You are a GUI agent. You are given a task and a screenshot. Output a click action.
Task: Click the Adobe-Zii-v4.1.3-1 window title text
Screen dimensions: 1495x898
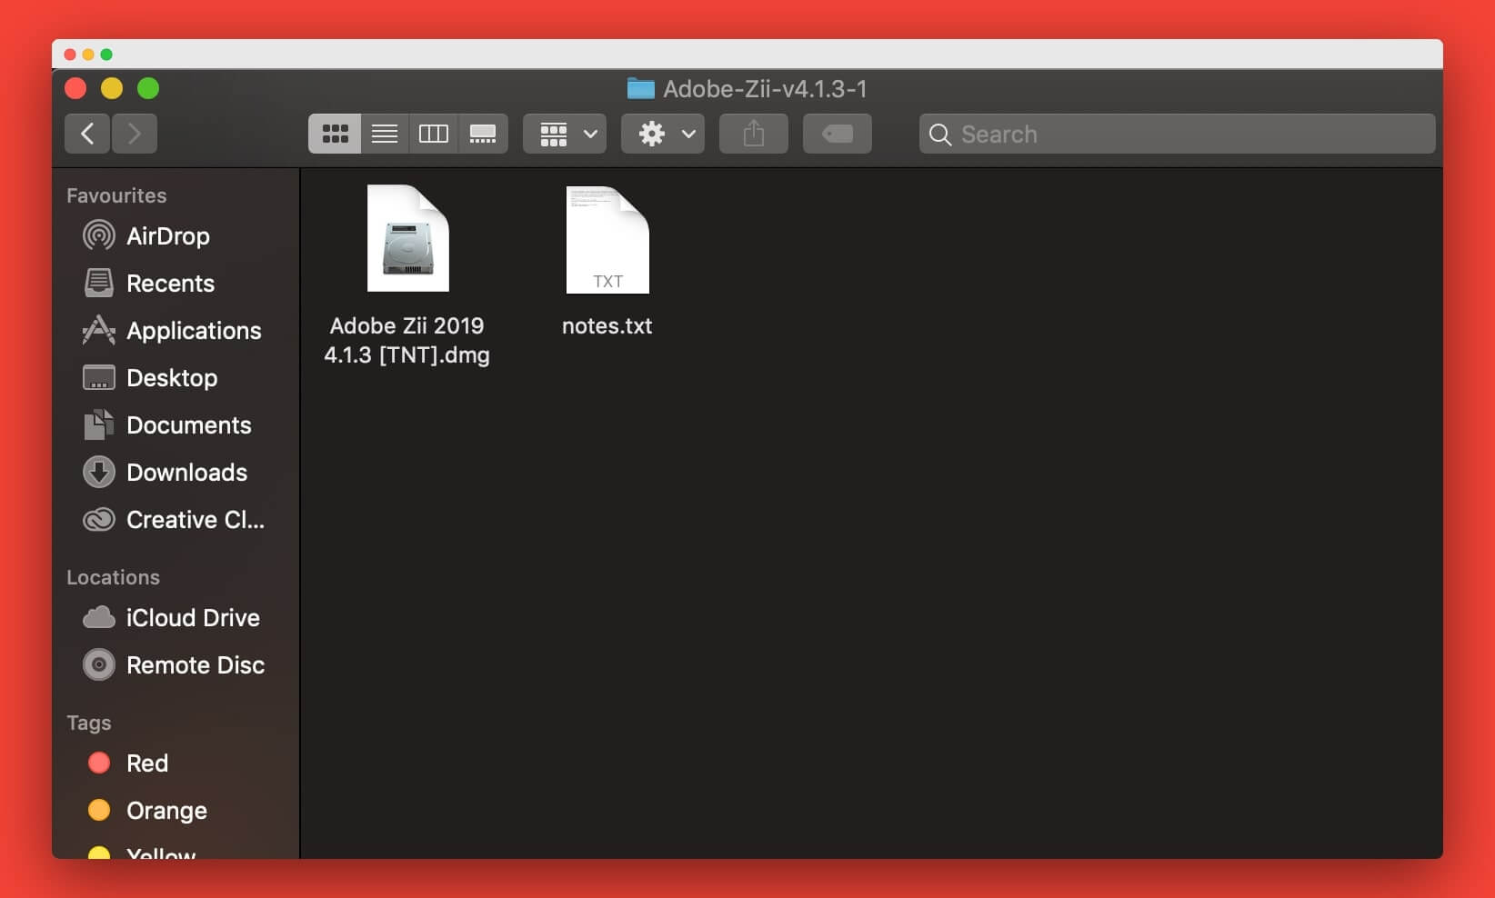coord(765,89)
